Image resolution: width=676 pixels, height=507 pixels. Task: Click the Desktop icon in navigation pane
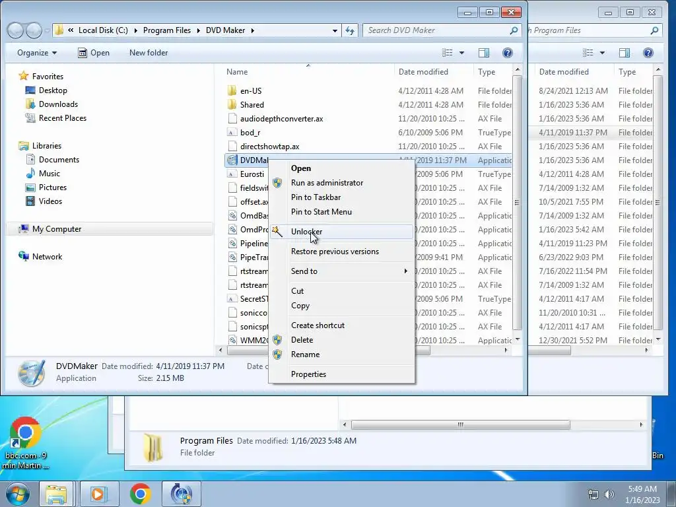click(x=30, y=90)
